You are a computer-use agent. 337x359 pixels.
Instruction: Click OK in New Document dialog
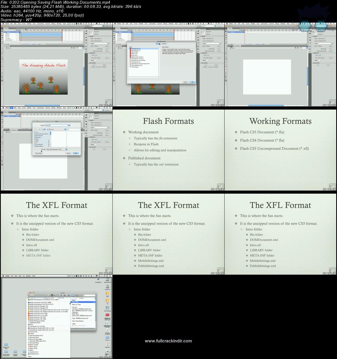192,82
